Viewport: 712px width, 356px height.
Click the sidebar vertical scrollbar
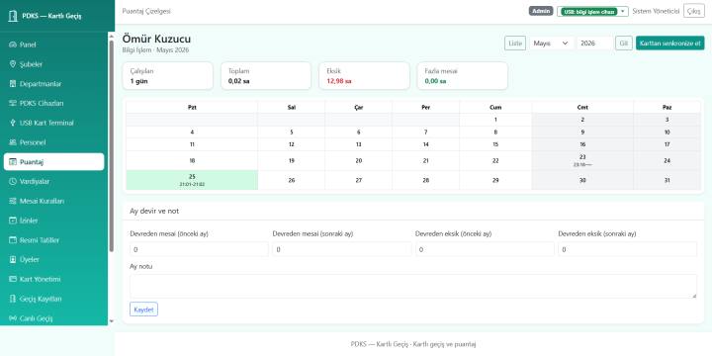112,145
